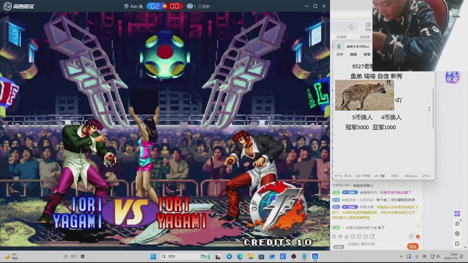Open the active game platform taskbar icon
The image size is (468, 263).
click(x=315, y=257)
